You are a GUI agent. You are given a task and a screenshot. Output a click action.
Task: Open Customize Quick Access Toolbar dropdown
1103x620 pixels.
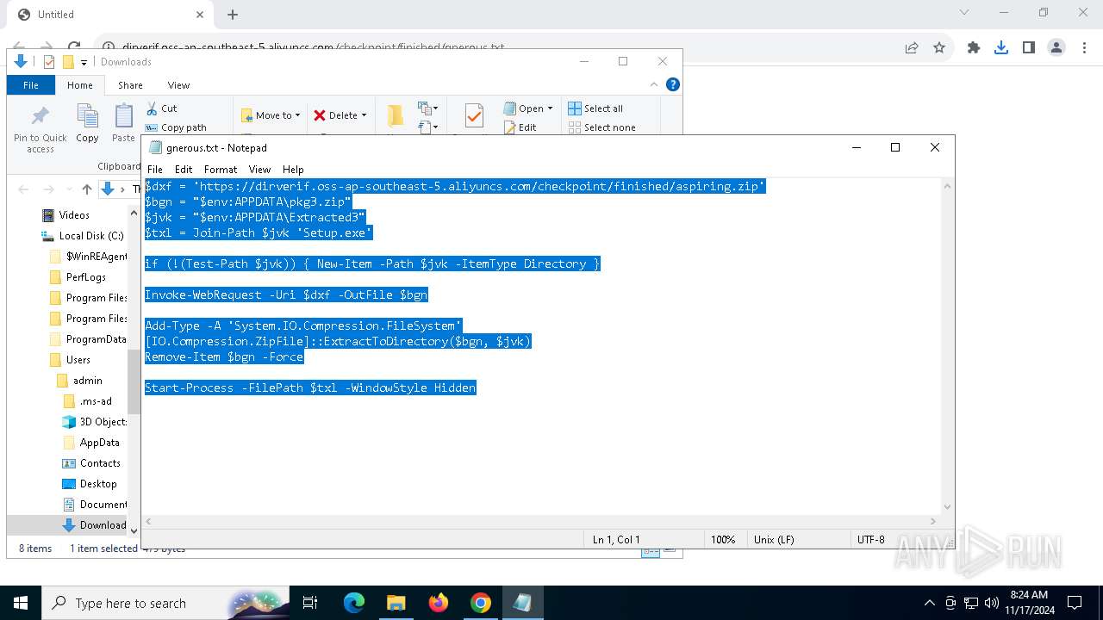click(x=84, y=62)
